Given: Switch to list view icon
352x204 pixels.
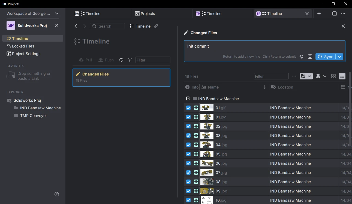Looking at the screenshot, I should pos(342,76).
